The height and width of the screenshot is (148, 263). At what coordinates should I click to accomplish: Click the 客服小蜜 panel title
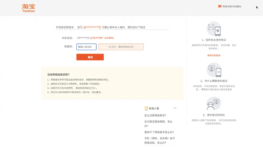coord(154,108)
